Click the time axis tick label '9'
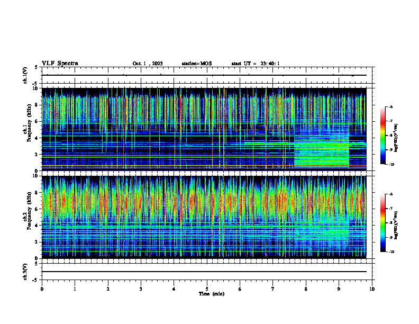The height and width of the screenshot is (324, 419). tap(339, 289)
